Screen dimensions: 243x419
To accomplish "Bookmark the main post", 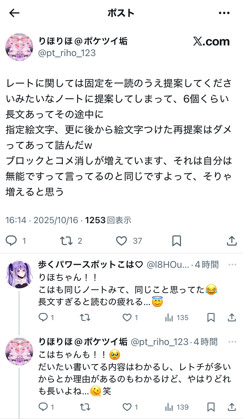I will pyautogui.click(x=176, y=241).
